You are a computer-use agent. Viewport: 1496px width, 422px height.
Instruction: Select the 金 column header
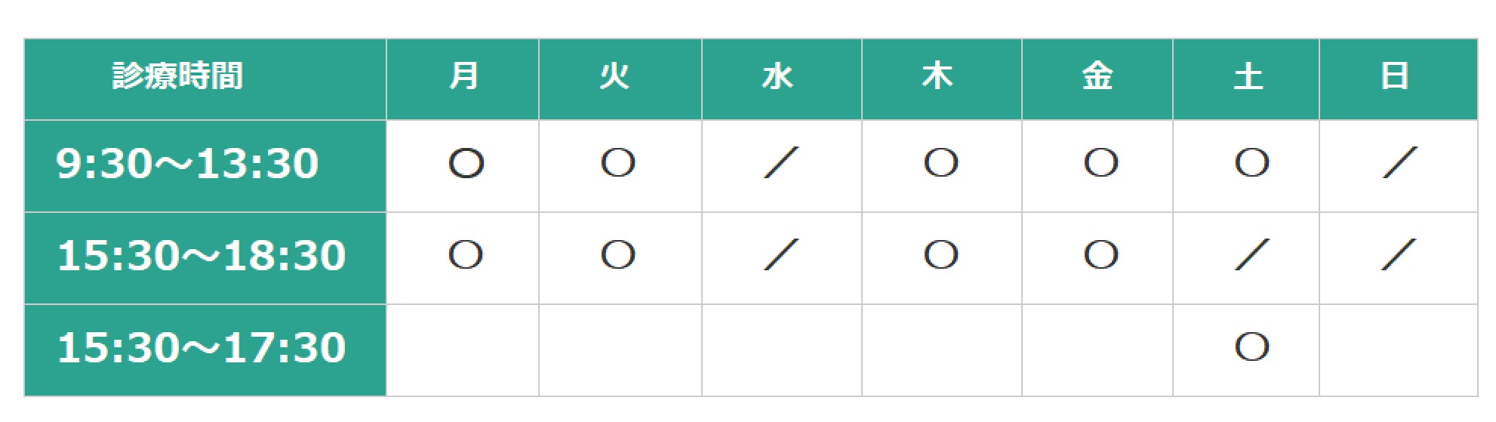pyautogui.click(x=1097, y=77)
